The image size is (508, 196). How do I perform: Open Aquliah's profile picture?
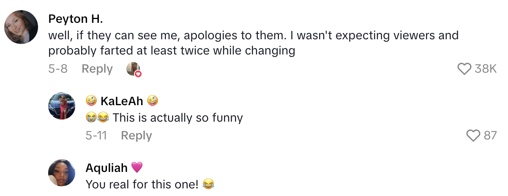[62, 173]
